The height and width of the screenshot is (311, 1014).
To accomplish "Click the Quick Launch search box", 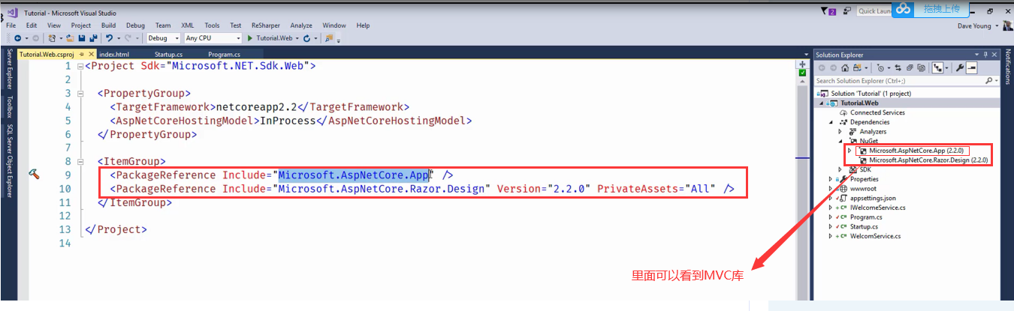I will [876, 11].
